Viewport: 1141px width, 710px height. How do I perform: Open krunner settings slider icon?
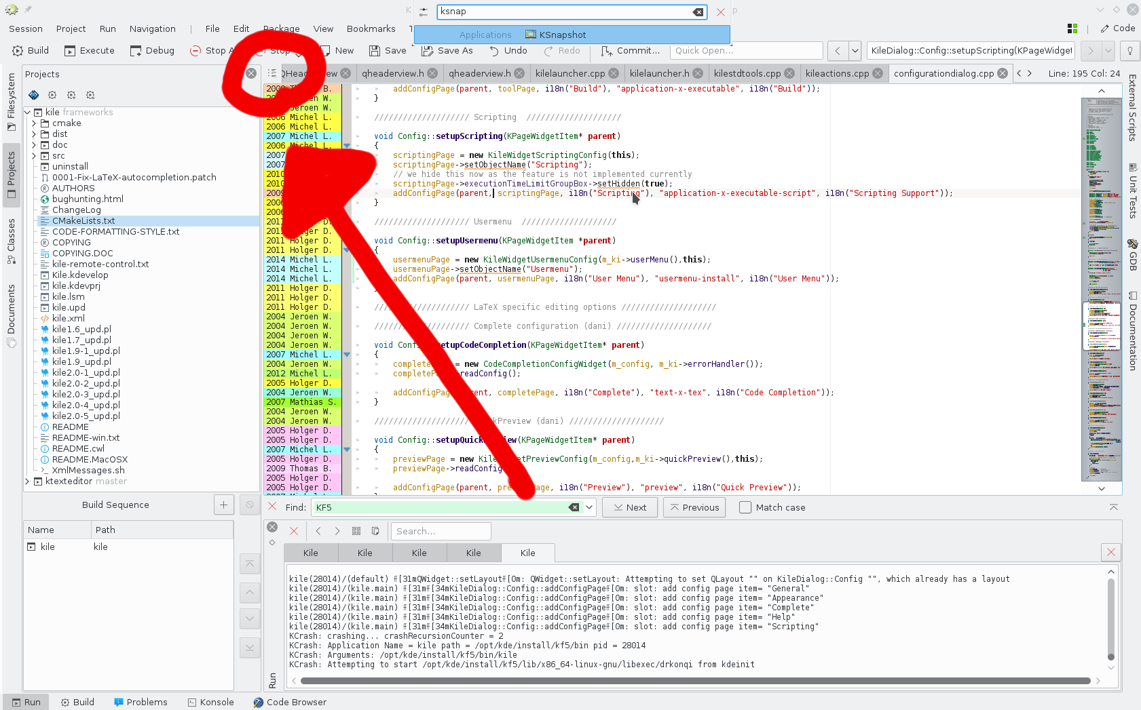(x=424, y=12)
